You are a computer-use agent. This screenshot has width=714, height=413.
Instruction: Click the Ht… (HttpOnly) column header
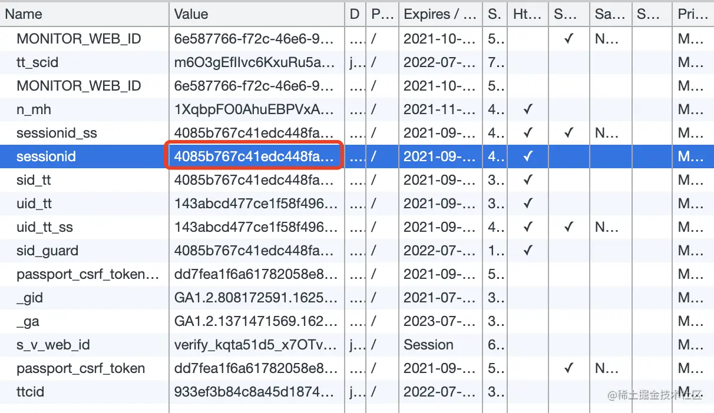coord(527,15)
